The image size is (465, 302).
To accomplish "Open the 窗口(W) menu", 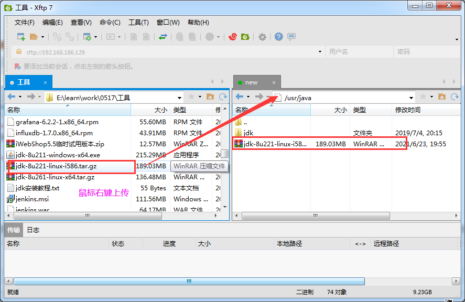I will click(x=168, y=23).
